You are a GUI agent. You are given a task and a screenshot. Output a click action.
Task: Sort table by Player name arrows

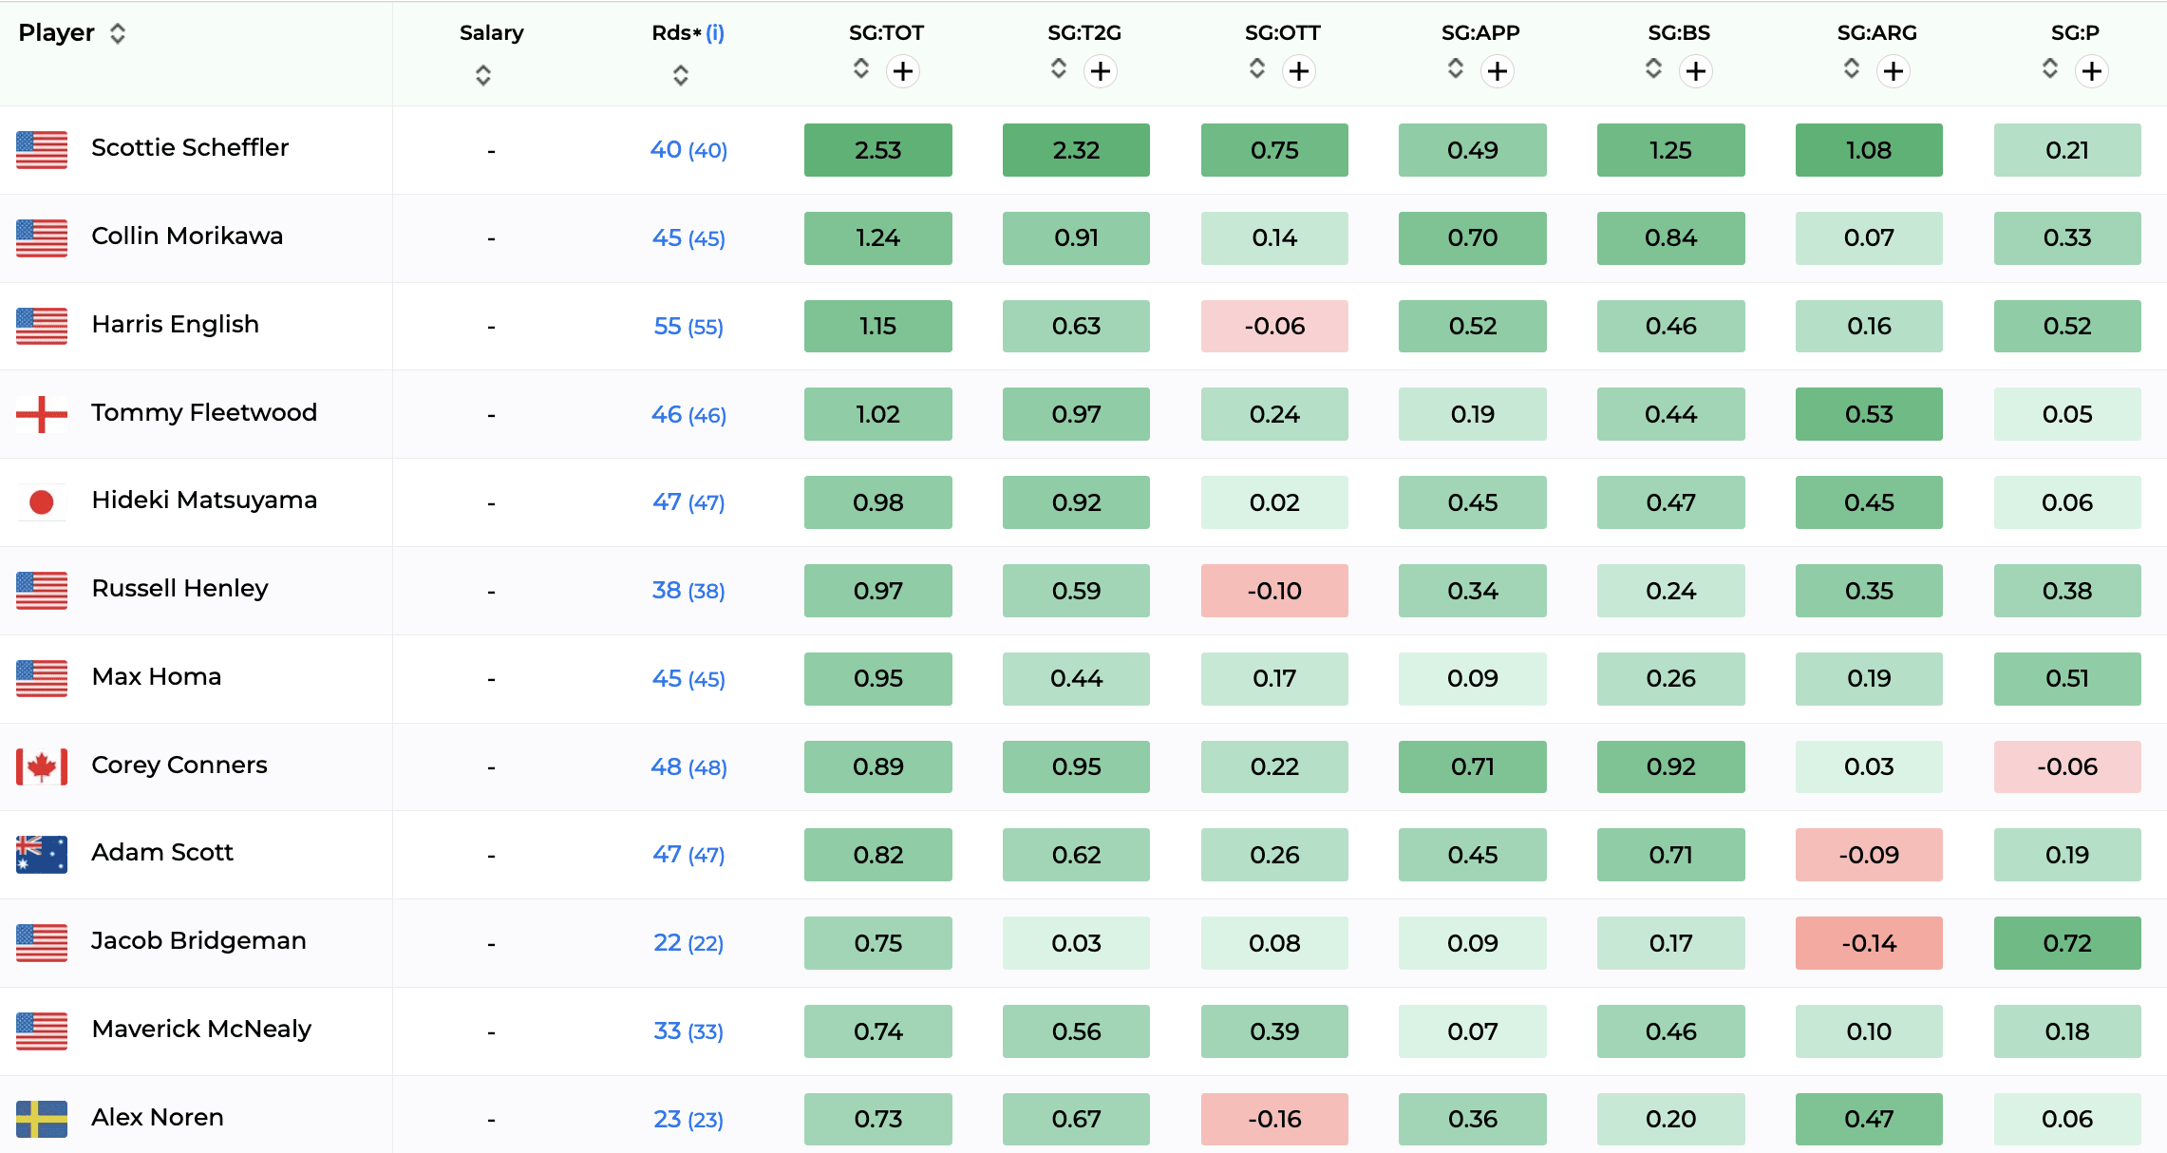tap(118, 34)
